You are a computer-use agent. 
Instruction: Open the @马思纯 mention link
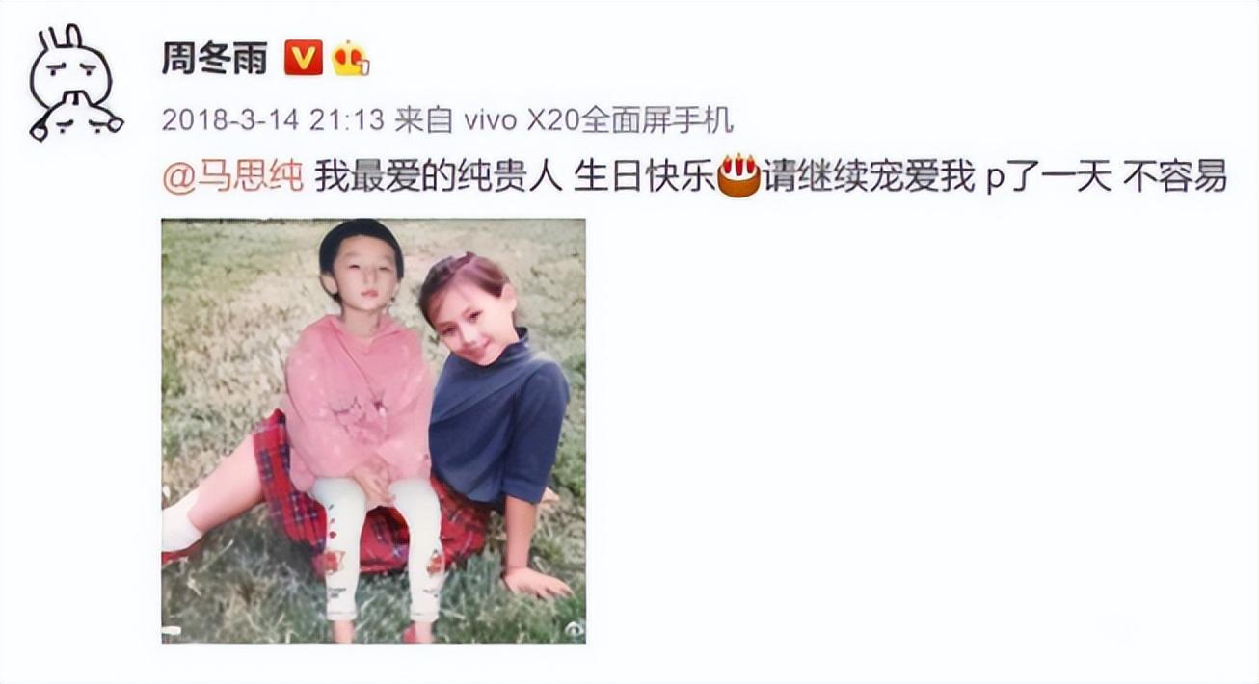coord(232,177)
